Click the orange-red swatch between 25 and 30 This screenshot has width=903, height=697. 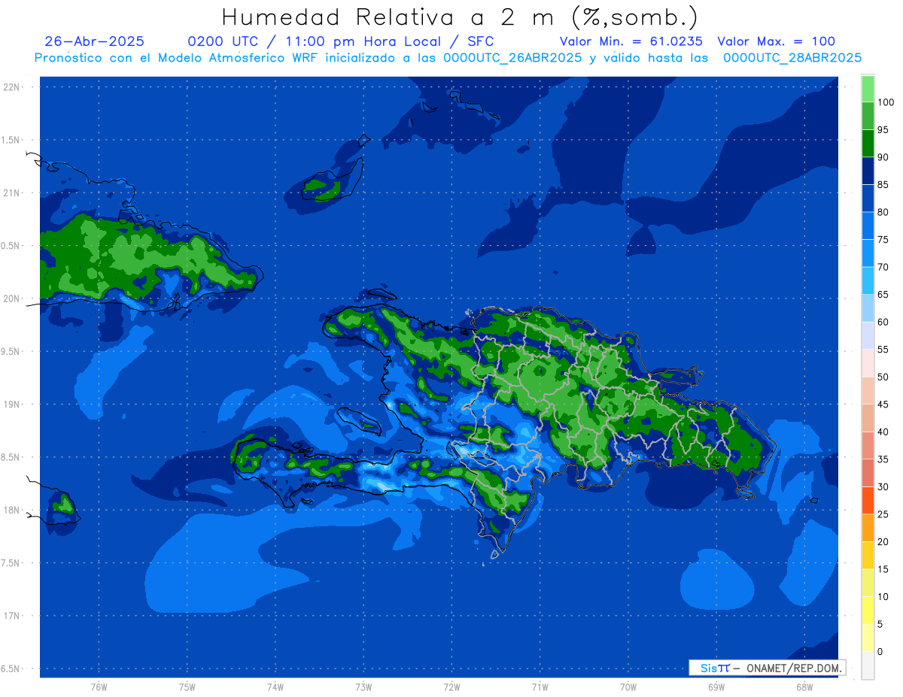pos(868,500)
